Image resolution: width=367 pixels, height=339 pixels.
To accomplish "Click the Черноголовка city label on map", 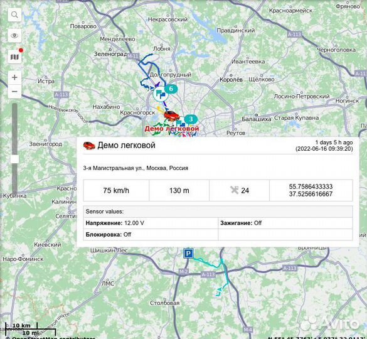I will 336,50.
